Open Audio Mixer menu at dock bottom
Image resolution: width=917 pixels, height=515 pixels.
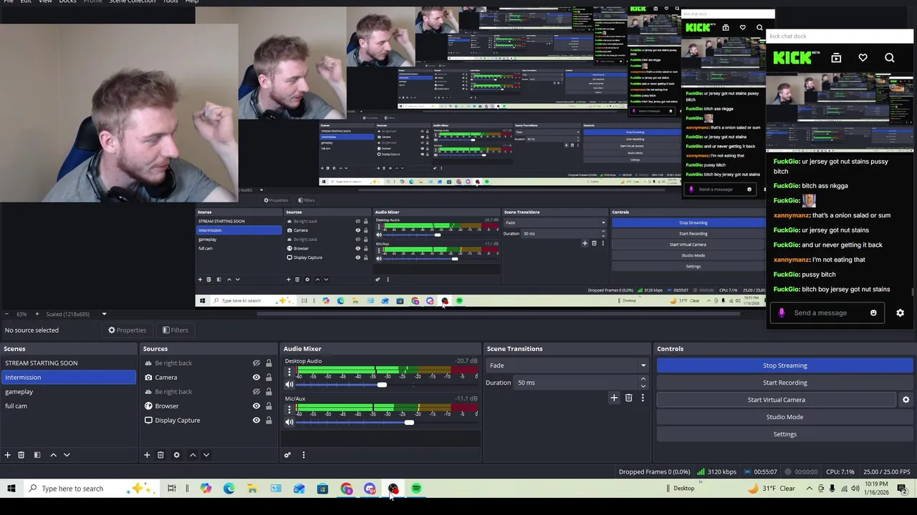coord(303,455)
